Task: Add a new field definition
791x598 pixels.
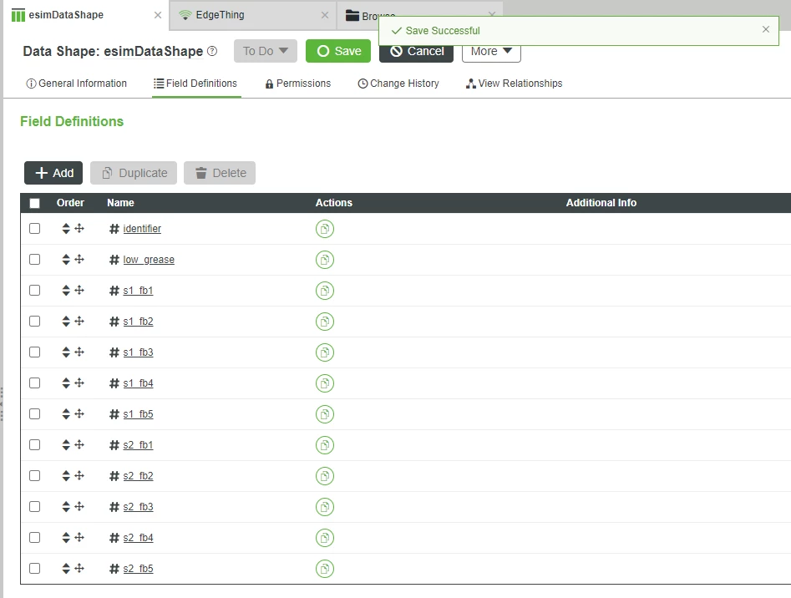Action: 53,173
